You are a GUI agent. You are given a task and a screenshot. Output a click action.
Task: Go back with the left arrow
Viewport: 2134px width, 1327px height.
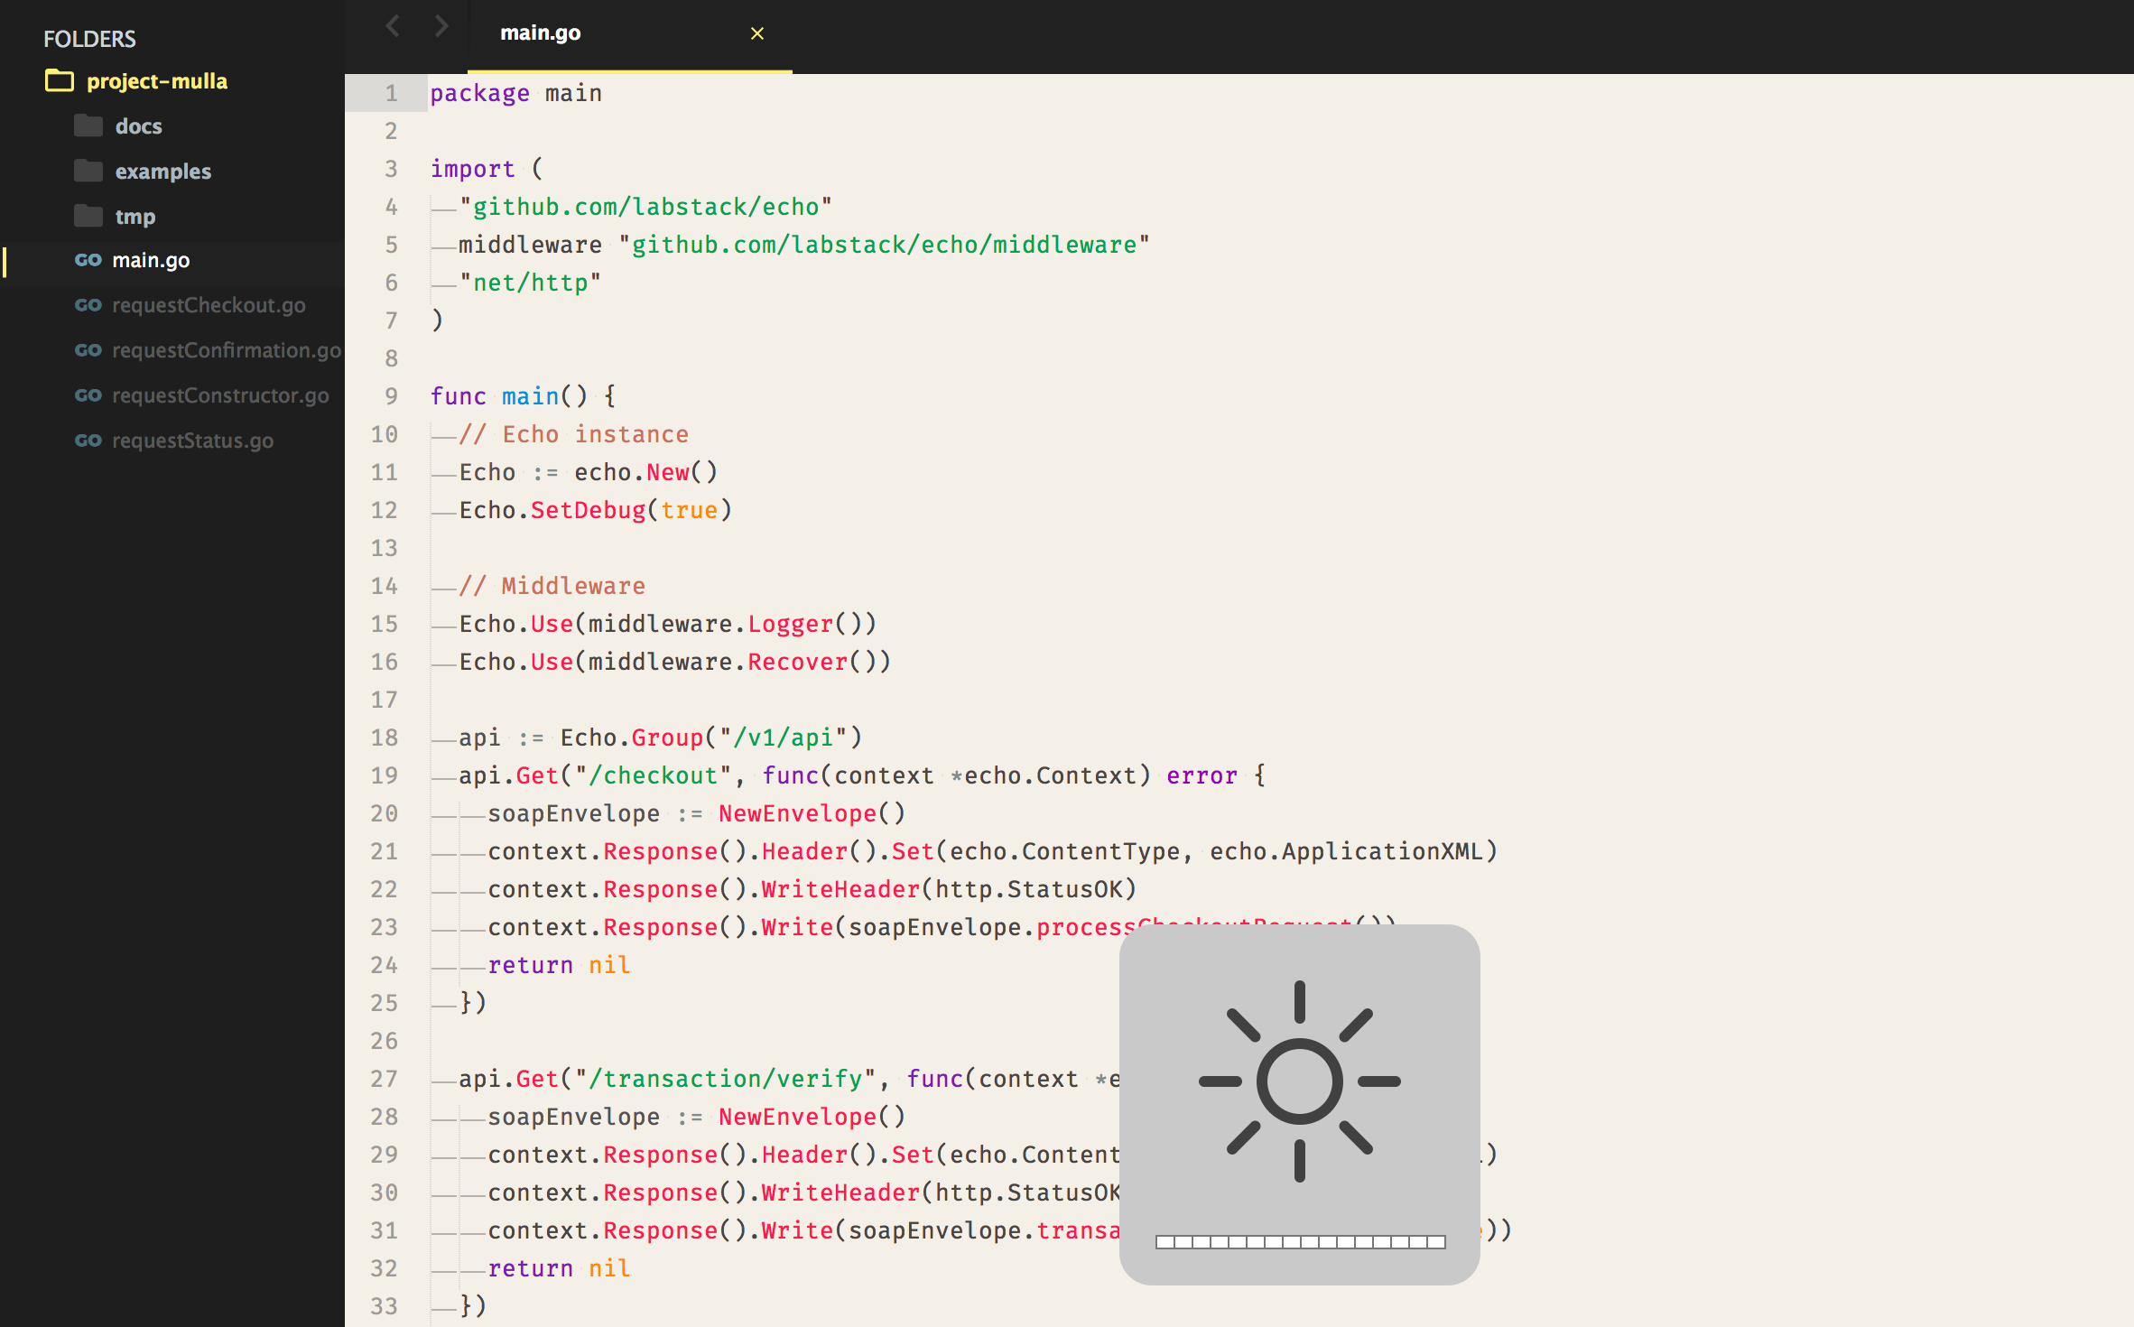(x=393, y=26)
